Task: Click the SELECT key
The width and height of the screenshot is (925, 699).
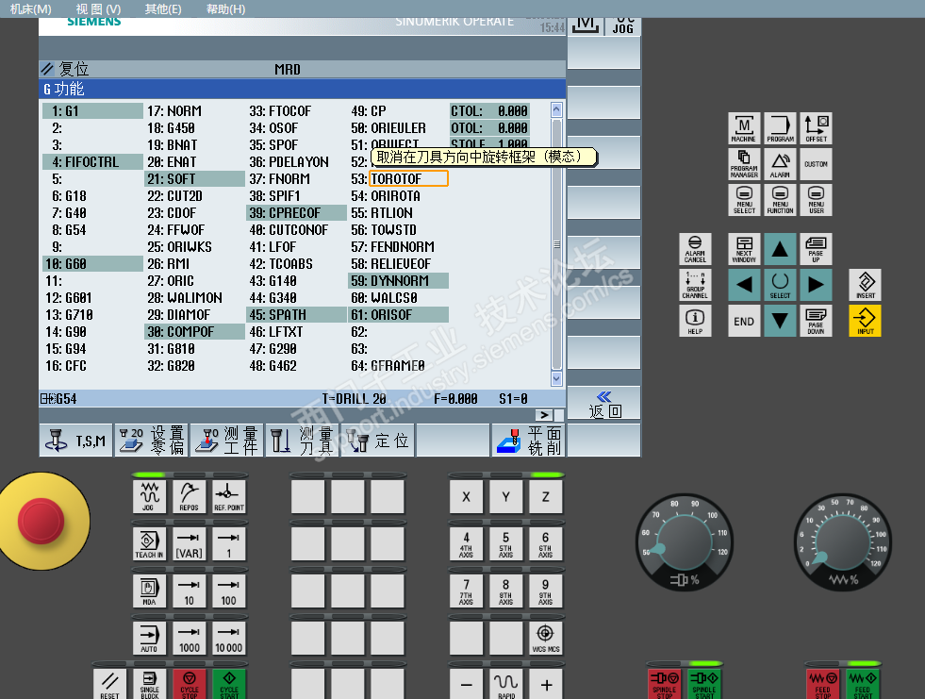Action: [780, 285]
